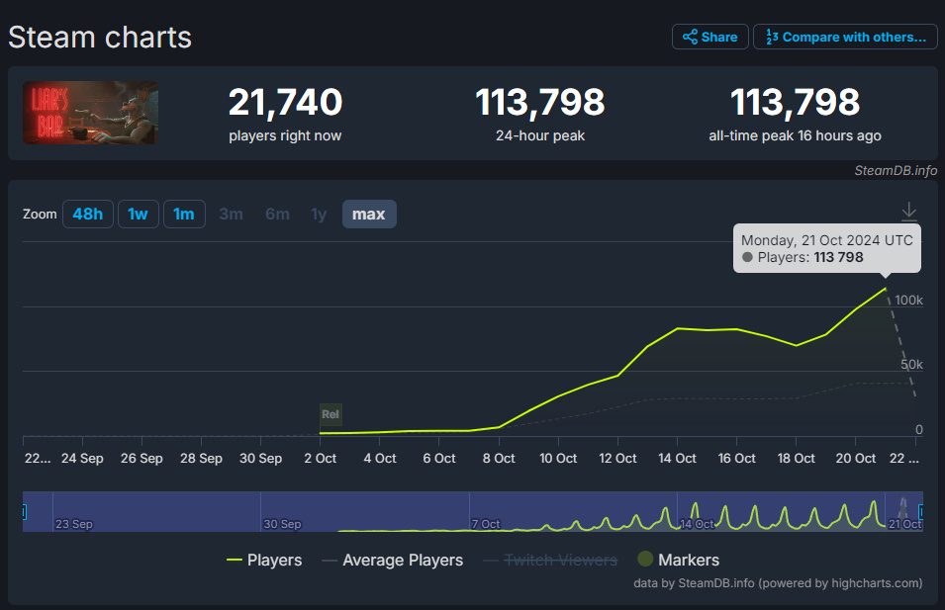945x610 pixels.
Task: Click the 14 Oct axis label
Action: click(x=677, y=459)
